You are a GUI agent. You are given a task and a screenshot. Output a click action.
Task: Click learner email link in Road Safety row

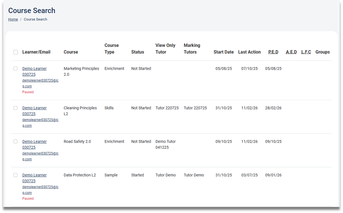click(40, 156)
